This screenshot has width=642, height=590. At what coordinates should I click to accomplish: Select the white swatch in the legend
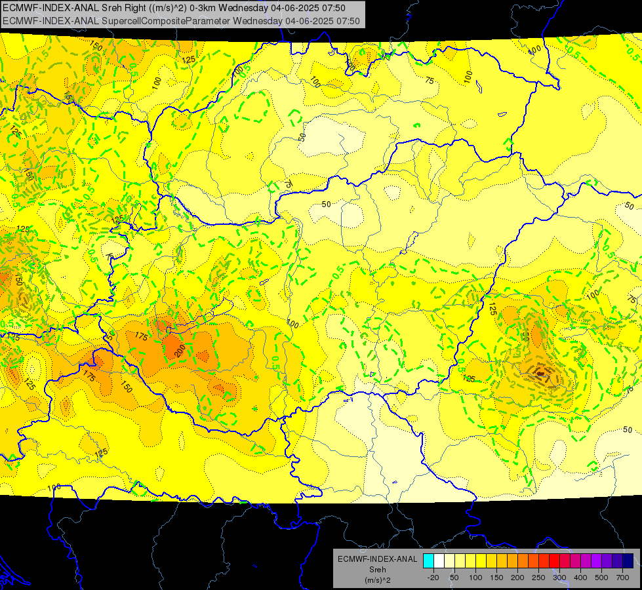(439, 561)
